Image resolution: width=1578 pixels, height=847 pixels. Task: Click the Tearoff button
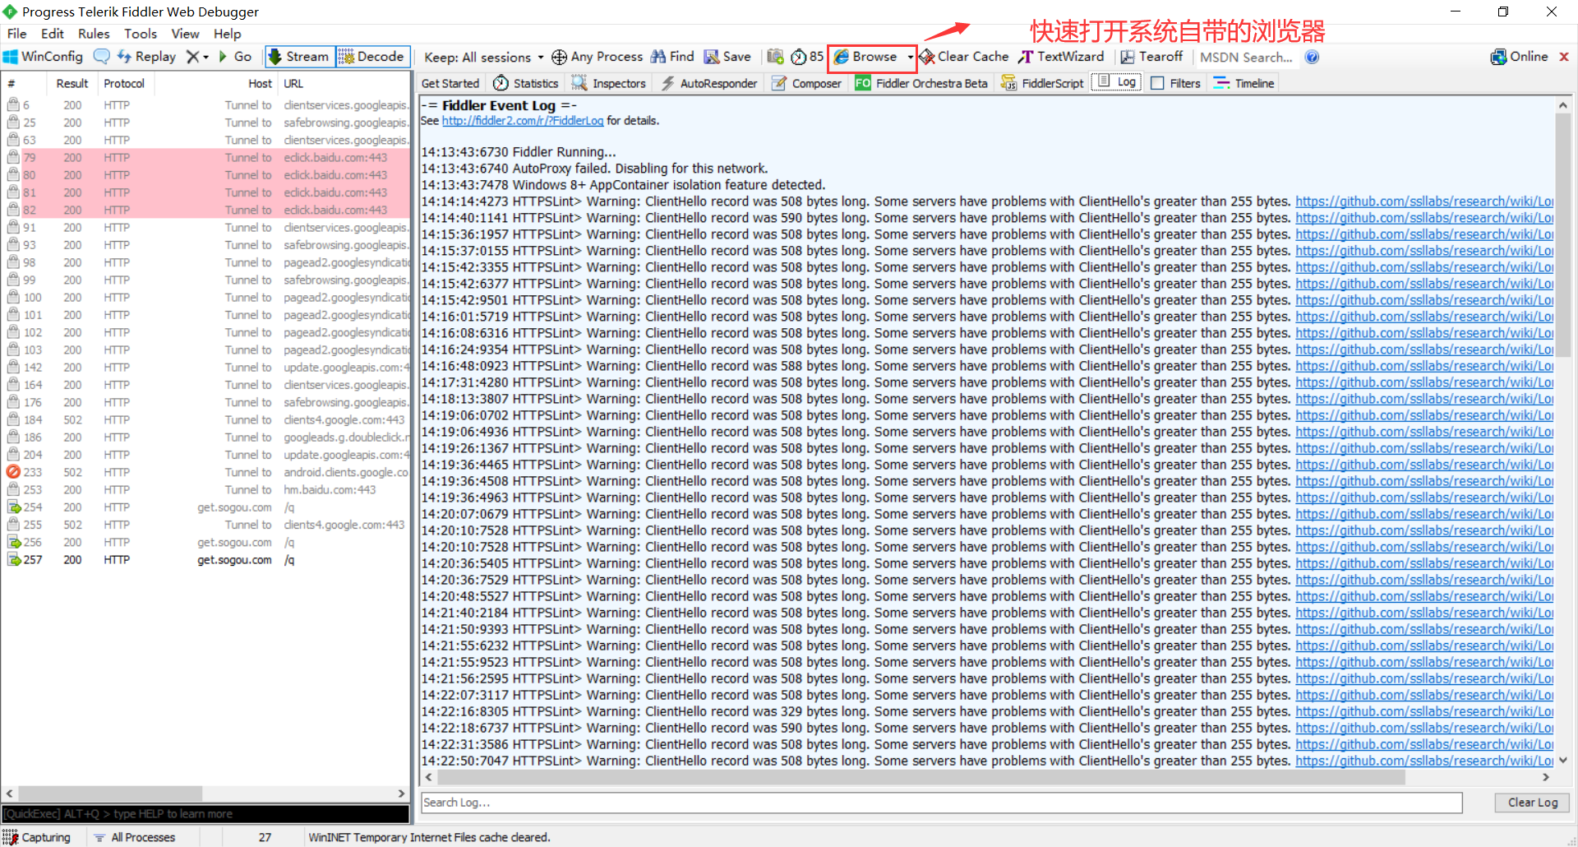pos(1151,57)
